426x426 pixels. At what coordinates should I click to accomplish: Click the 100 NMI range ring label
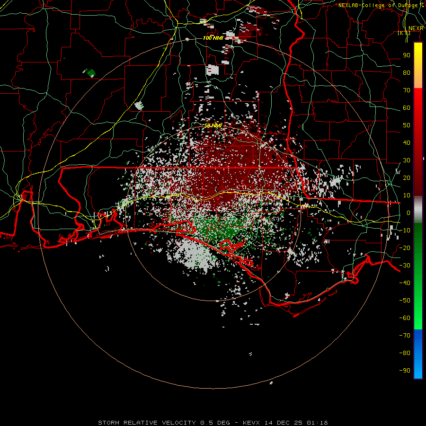click(213, 38)
